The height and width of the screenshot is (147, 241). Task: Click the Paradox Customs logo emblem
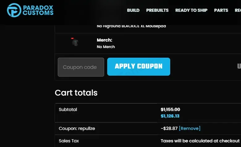tap(14, 10)
